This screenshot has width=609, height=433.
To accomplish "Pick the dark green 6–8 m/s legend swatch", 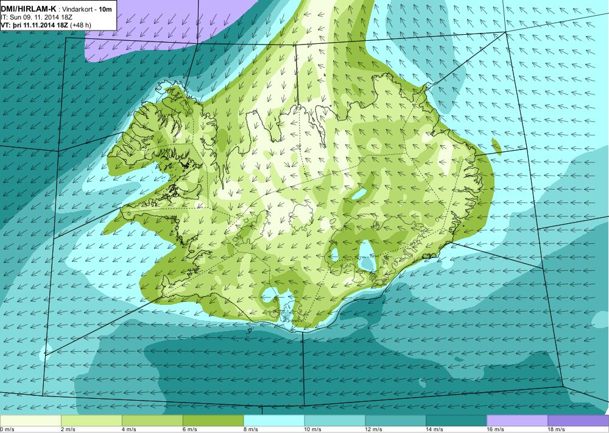I will [x=213, y=421].
